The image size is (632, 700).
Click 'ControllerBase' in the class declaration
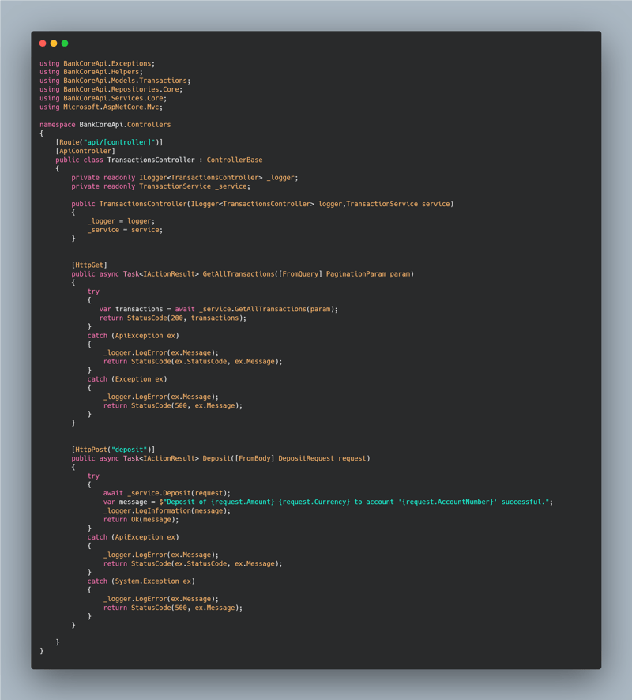(x=235, y=160)
